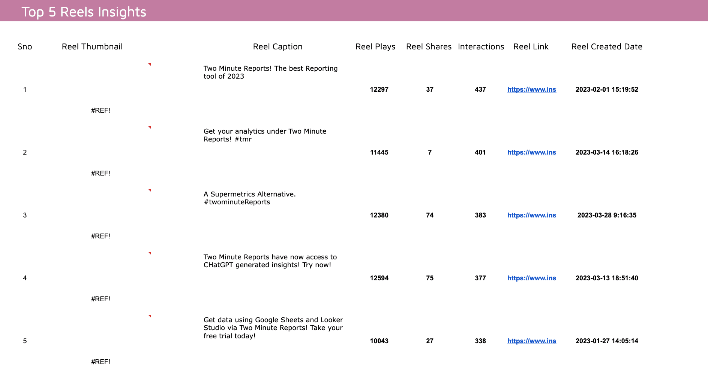Select the #REF! thumbnail cell in row 3
The image size is (708, 384).
100,236
